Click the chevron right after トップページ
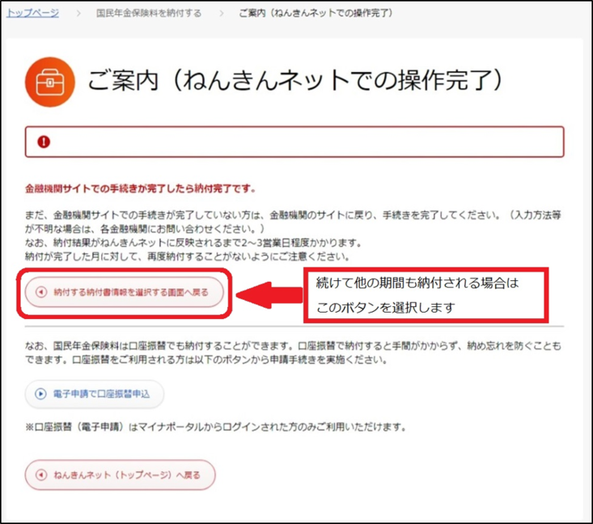This screenshot has width=593, height=524. pyautogui.click(x=80, y=14)
